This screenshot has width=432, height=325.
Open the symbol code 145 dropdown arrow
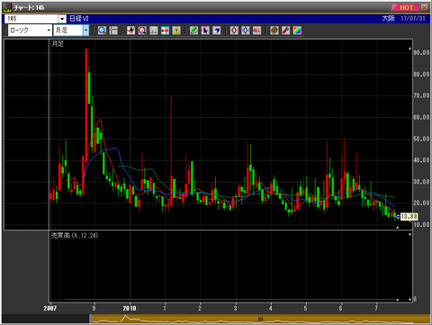pyautogui.click(x=62, y=19)
